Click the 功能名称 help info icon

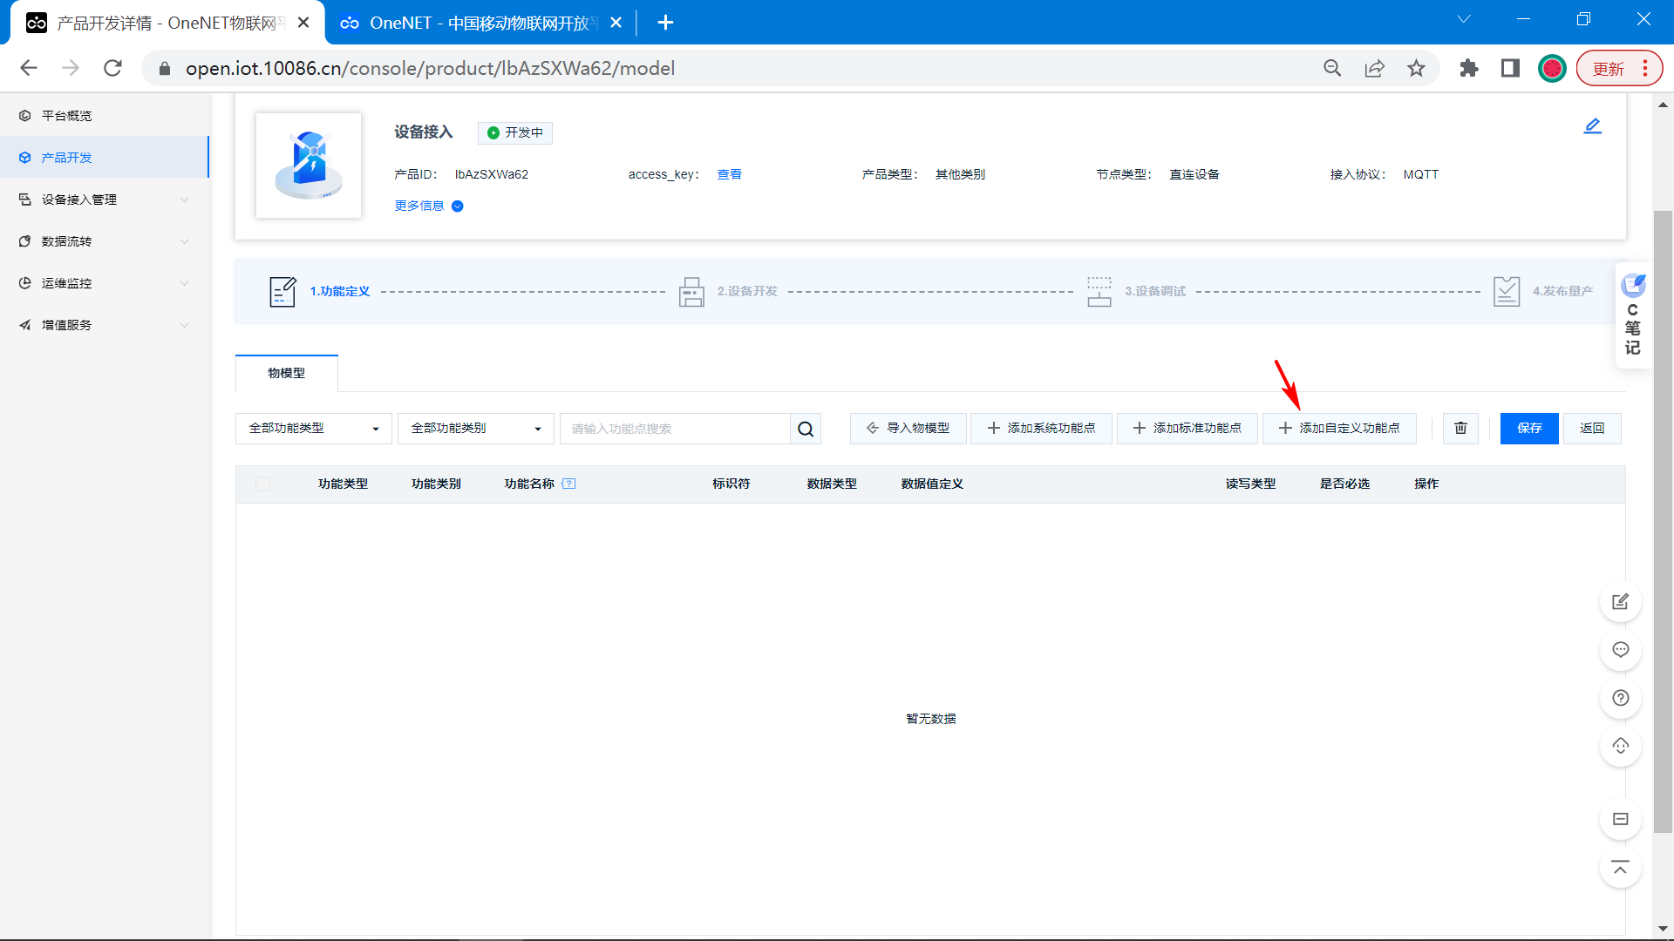coord(568,484)
